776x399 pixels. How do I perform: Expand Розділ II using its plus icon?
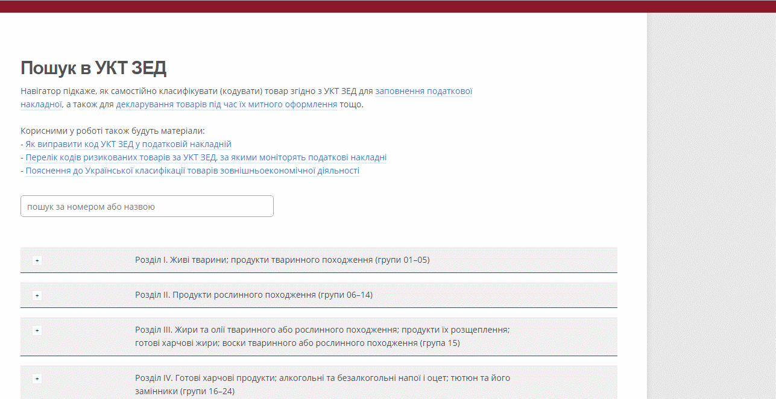click(x=37, y=295)
